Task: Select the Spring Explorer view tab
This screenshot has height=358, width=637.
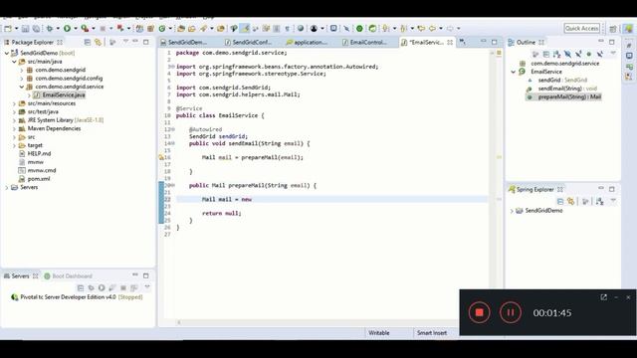Action: click(535, 190)
